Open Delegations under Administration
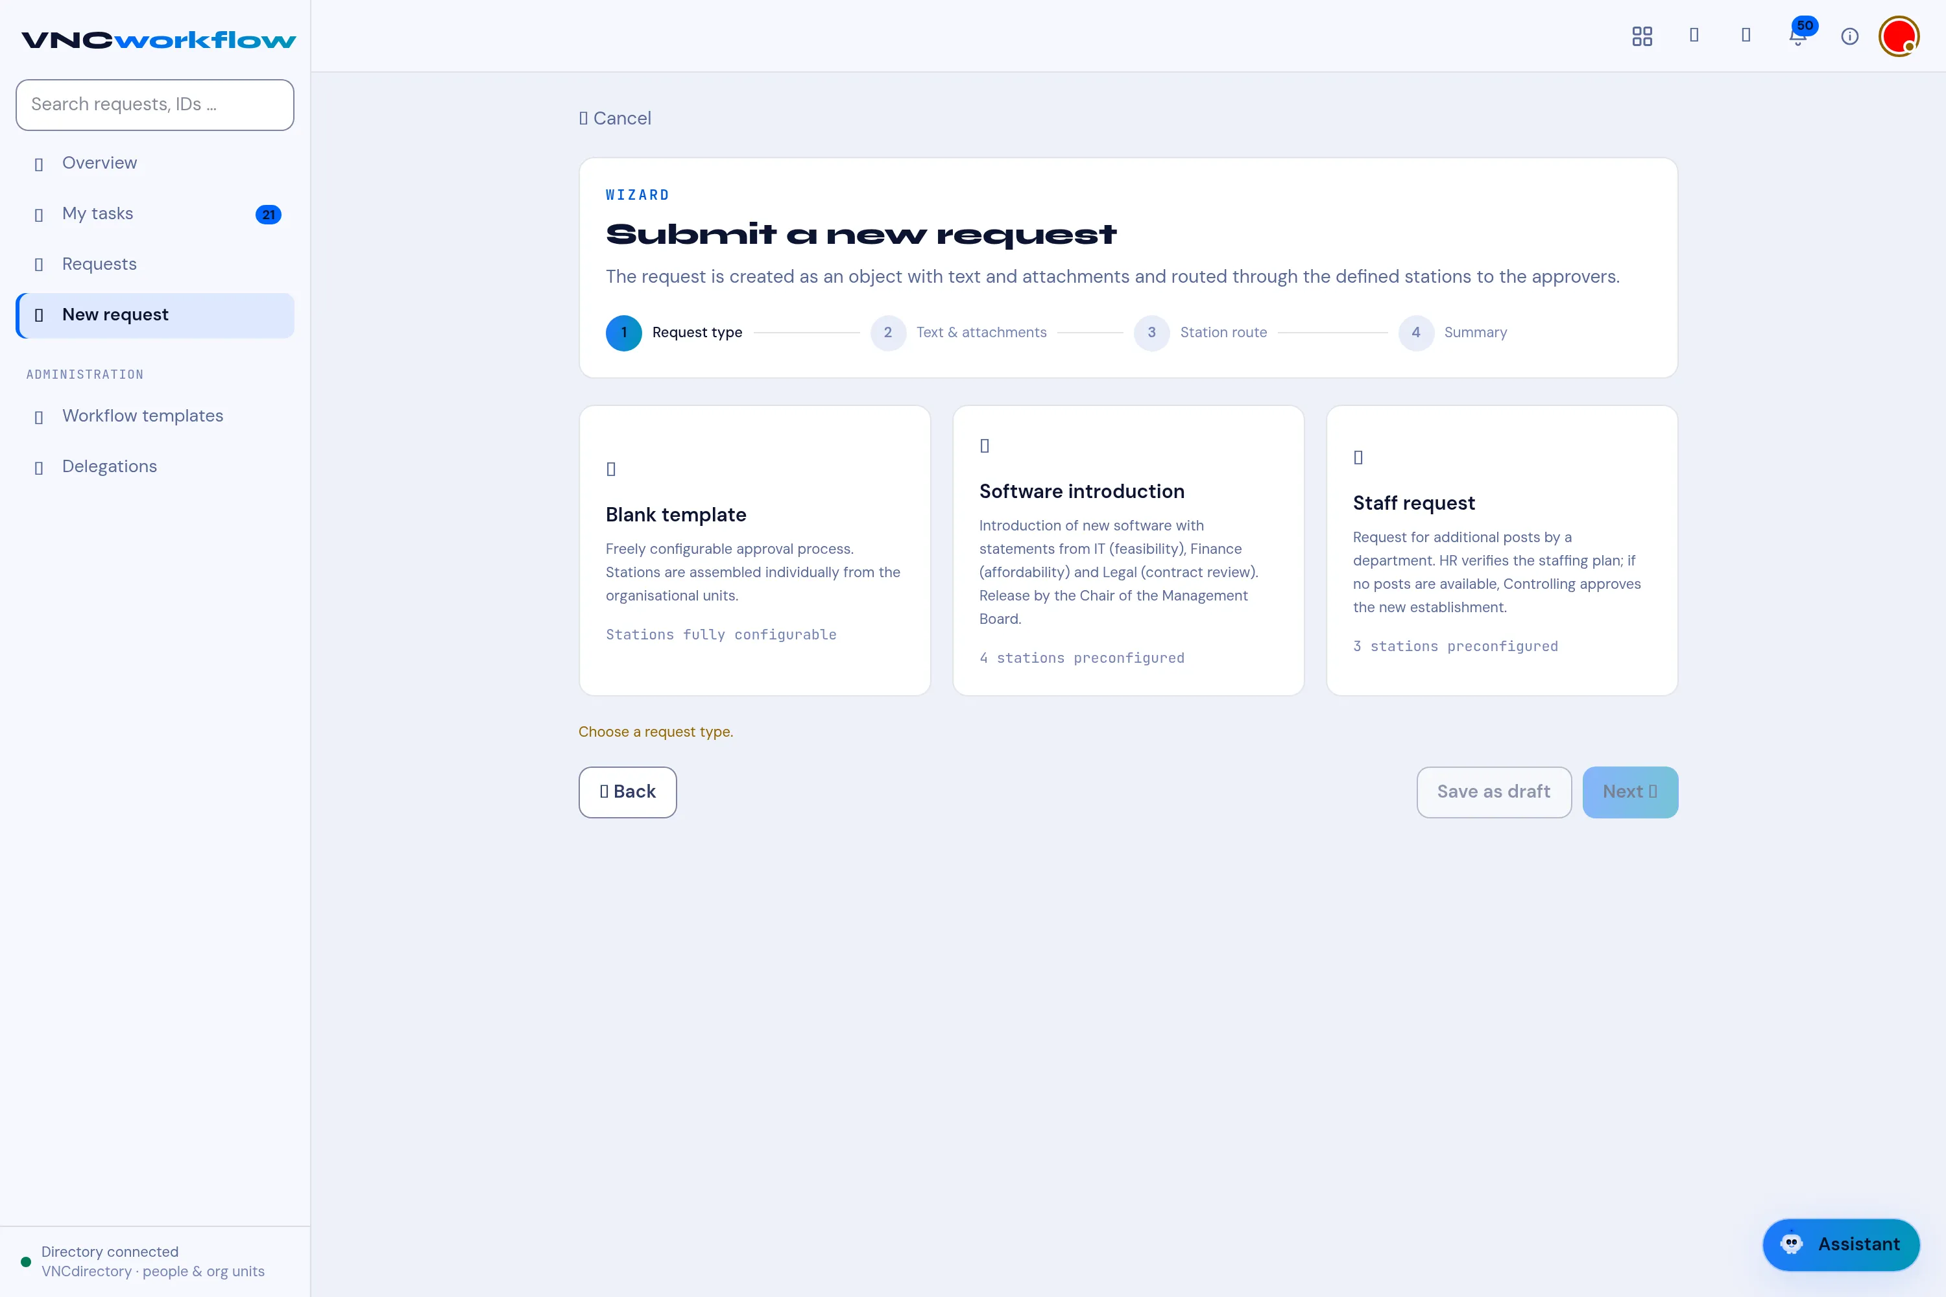Image resolution: width=1946 pixels, height=1297 pixels. pos(155,466)
